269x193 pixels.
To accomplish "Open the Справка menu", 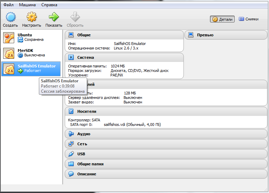I will 49,5.
